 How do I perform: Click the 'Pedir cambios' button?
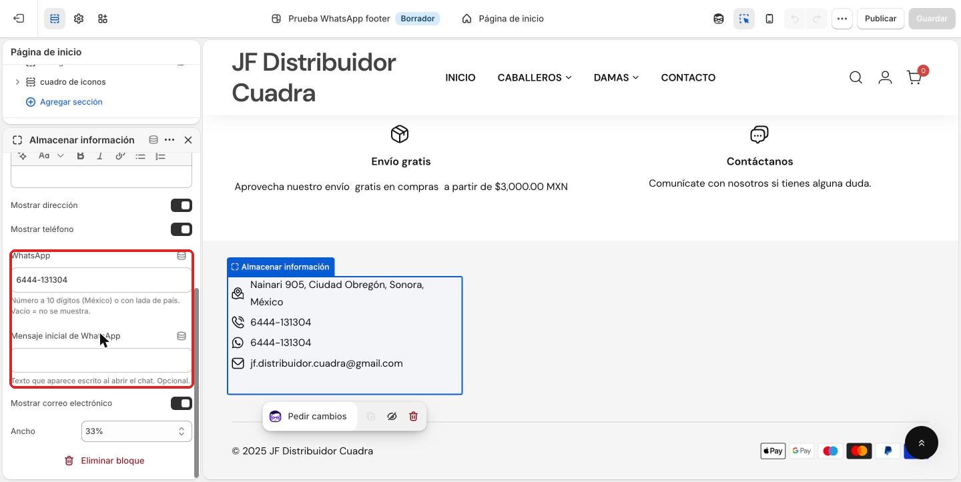point(308,417)
